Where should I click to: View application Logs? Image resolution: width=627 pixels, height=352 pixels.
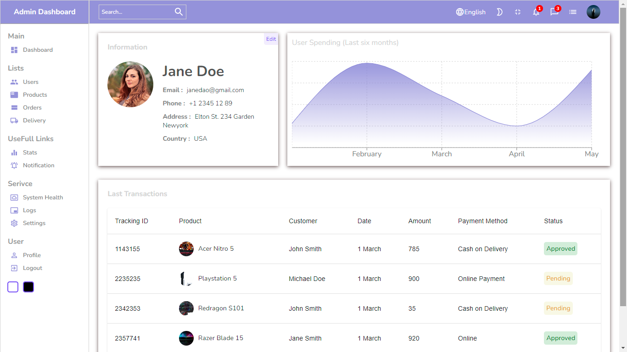coord(30,210)
